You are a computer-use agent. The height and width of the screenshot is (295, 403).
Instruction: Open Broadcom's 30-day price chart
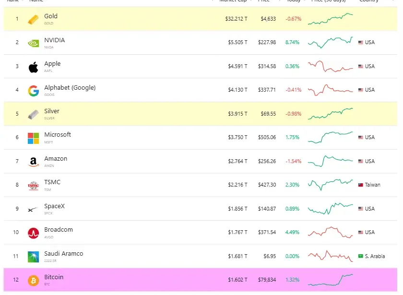pos(331,232)
